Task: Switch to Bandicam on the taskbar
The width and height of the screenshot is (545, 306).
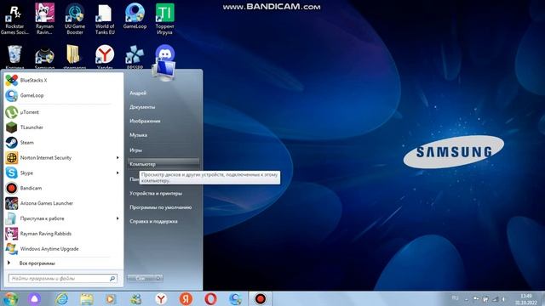Action: click(261, 298)
